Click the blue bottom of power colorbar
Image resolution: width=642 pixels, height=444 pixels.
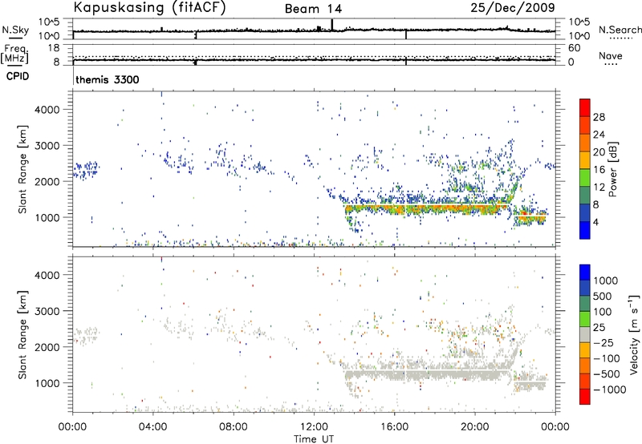[585, 230]
